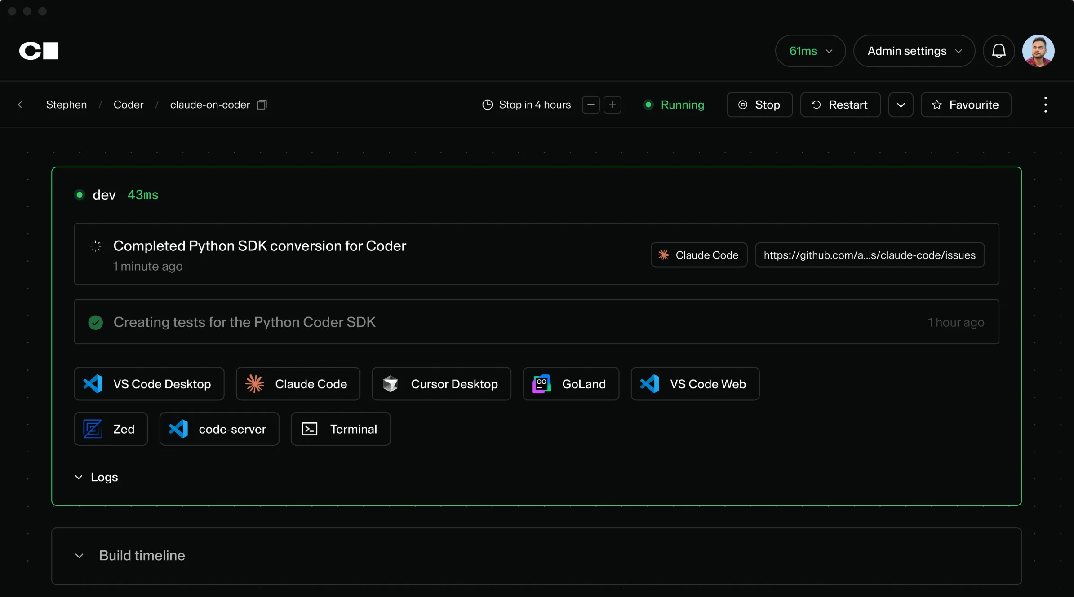Open the workspace in VS Code Desktop

point(149,384)
